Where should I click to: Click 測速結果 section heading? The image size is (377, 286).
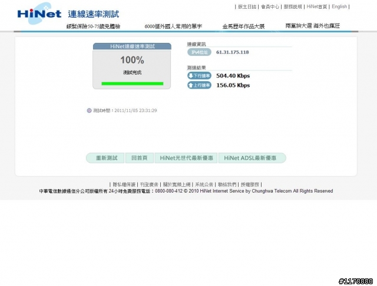pyautogui.click(x=196, y=68)
